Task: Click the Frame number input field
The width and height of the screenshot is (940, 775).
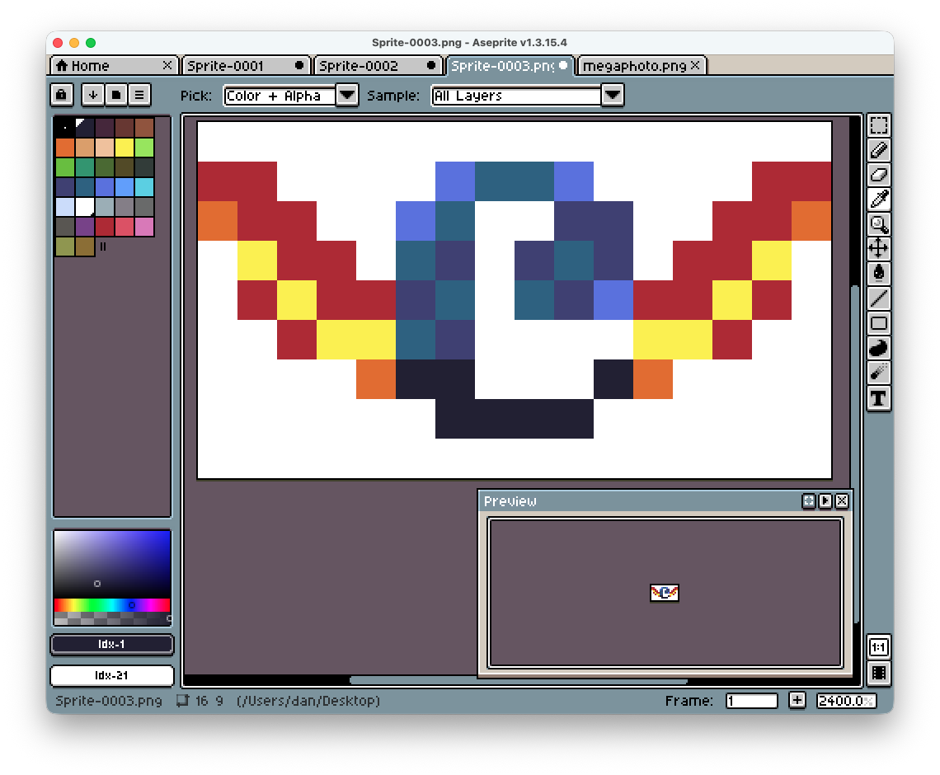Action: pyautogui.click(x=751, y=701)
